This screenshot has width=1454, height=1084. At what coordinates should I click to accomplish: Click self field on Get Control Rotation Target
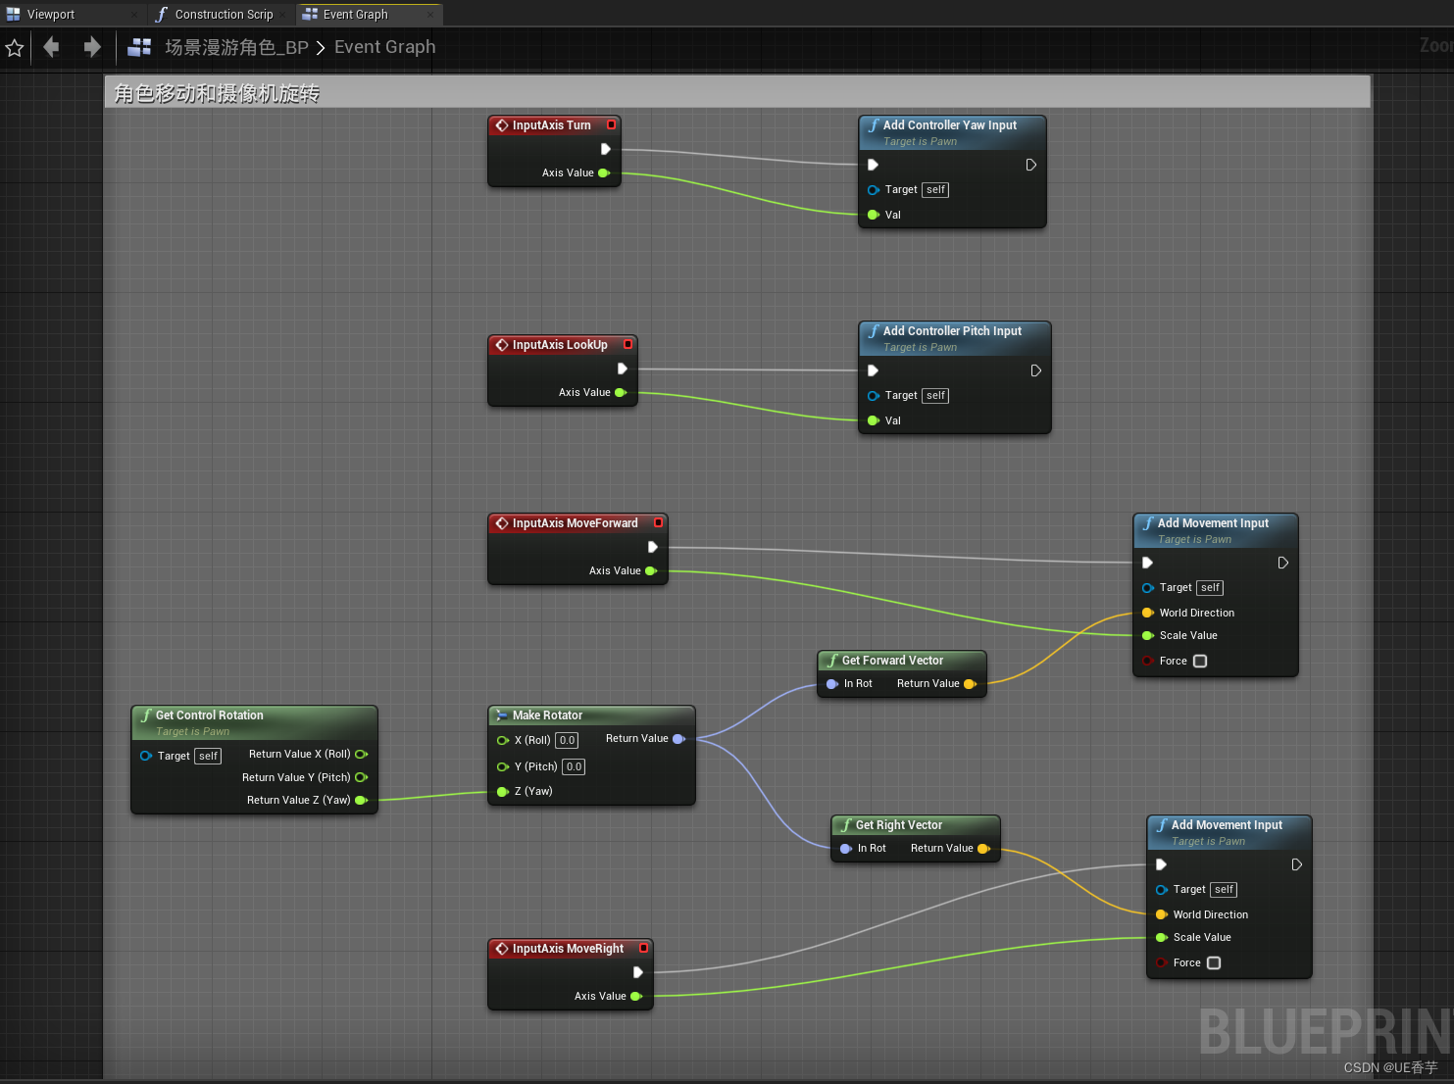[208, 757]
